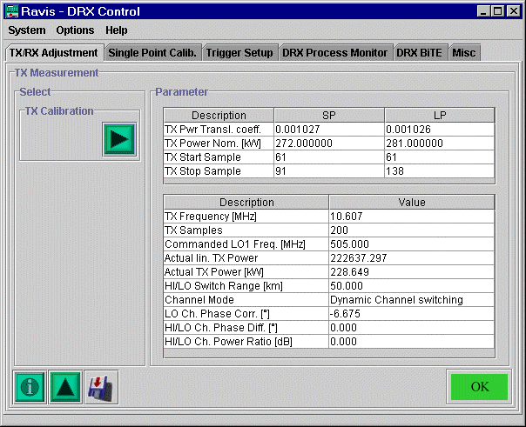Select Actual TX Power value 228.649
The width and height of the screenshot is (526, 427).
coord(412,272)
